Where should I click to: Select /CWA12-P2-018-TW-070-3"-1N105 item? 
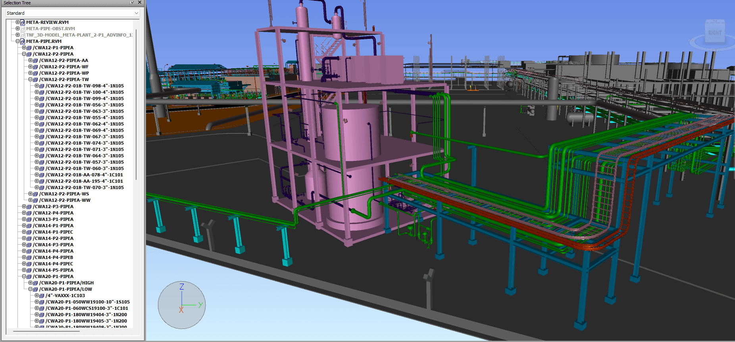(85, 187)
